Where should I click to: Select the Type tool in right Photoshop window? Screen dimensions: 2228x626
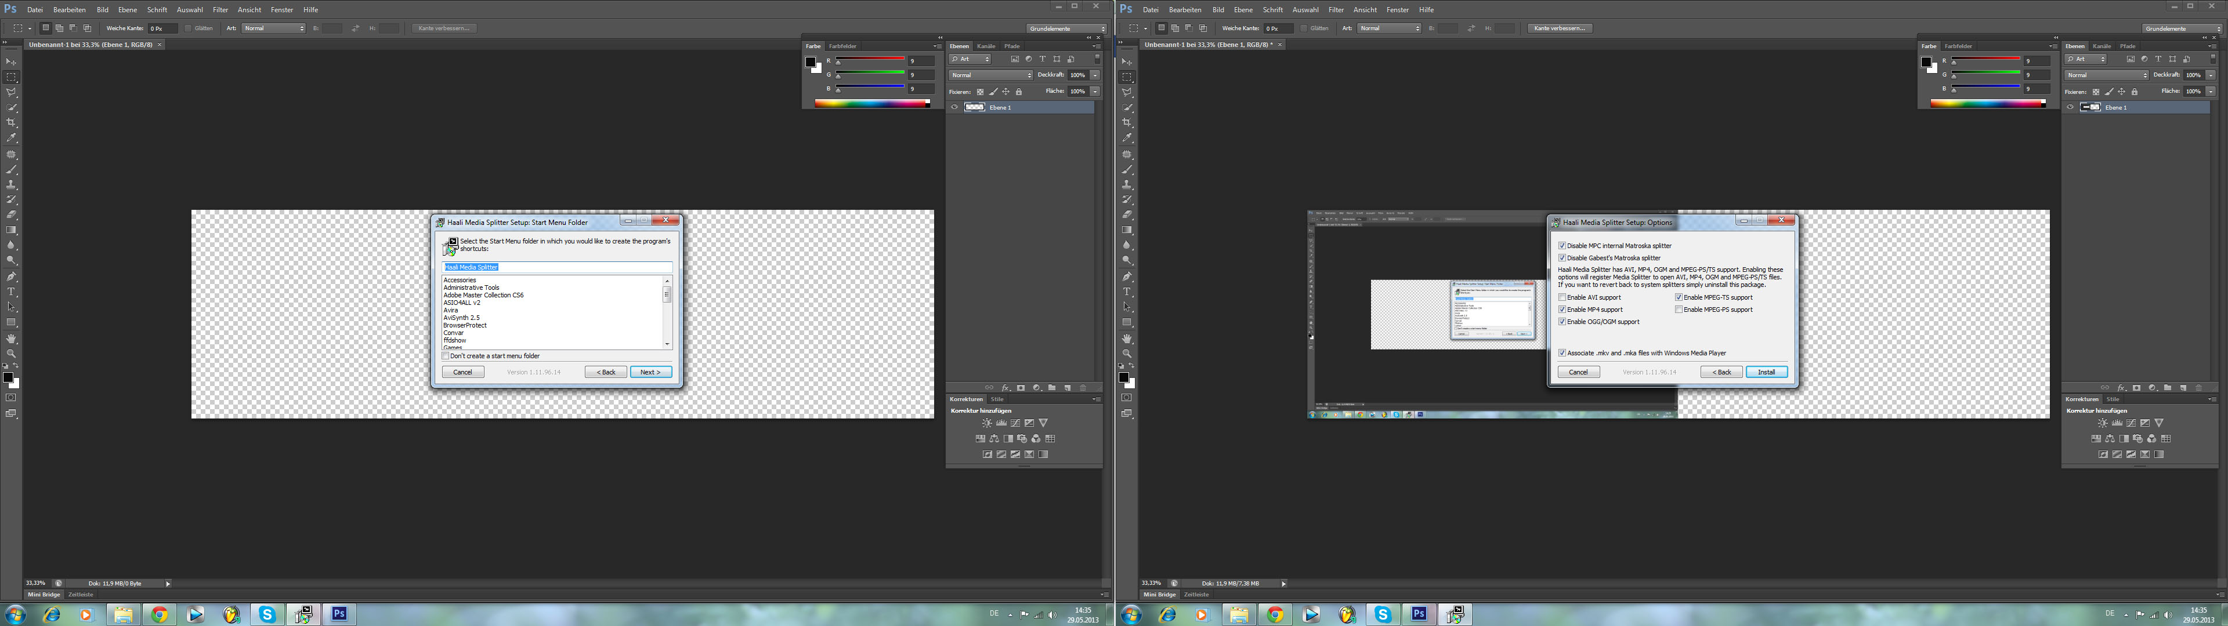coord(1127,292)
